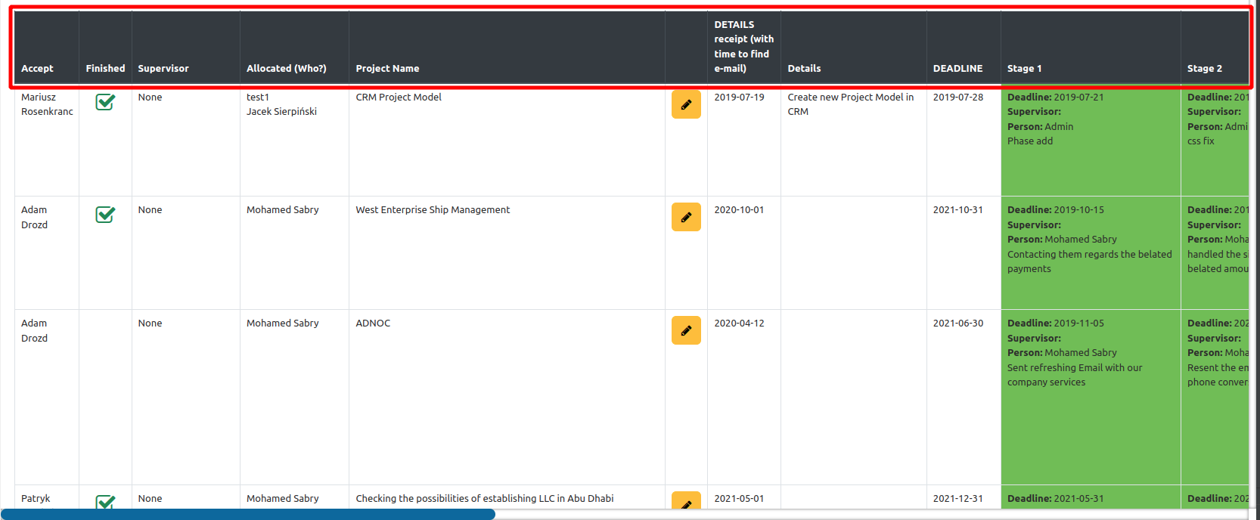Click the DEADLINE column header
Viewport: 1260px width, 520px height.
tap(957, 68)
